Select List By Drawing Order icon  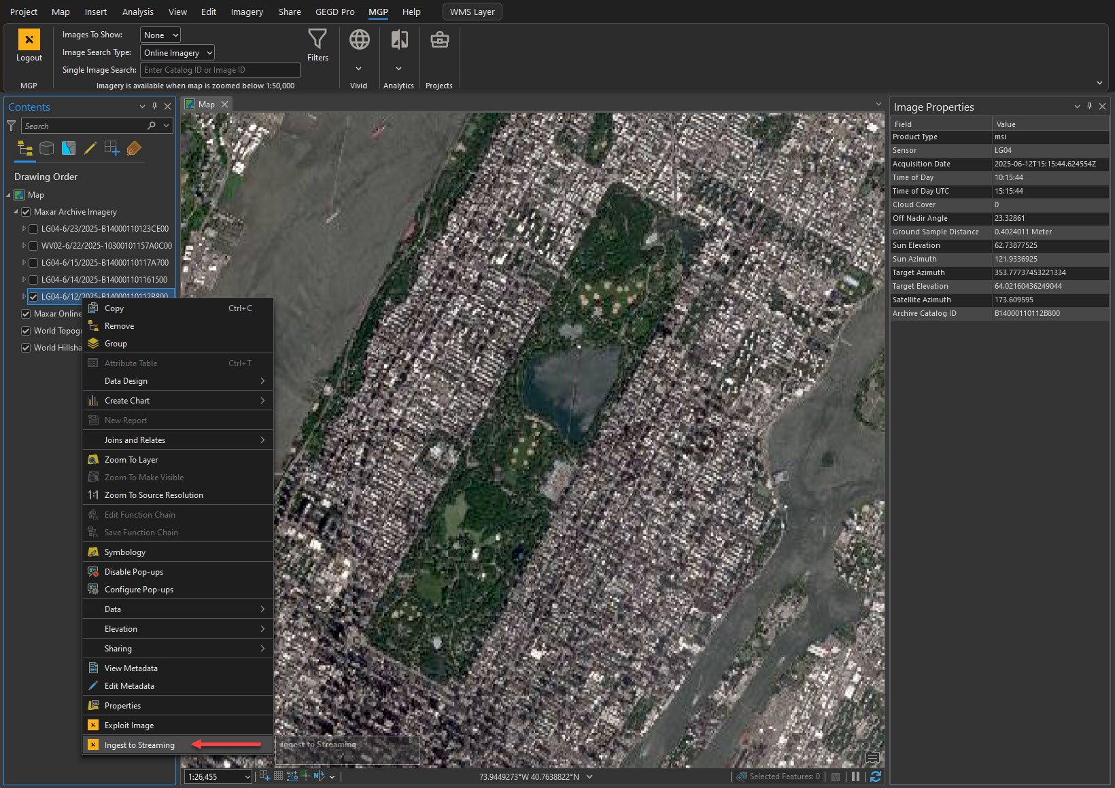click(25, 148)
